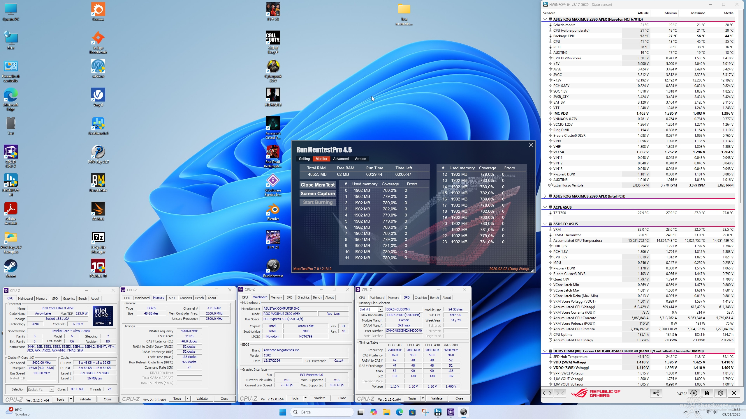Click Validate in CPU-Z CPU window

[x=85, y=399]
